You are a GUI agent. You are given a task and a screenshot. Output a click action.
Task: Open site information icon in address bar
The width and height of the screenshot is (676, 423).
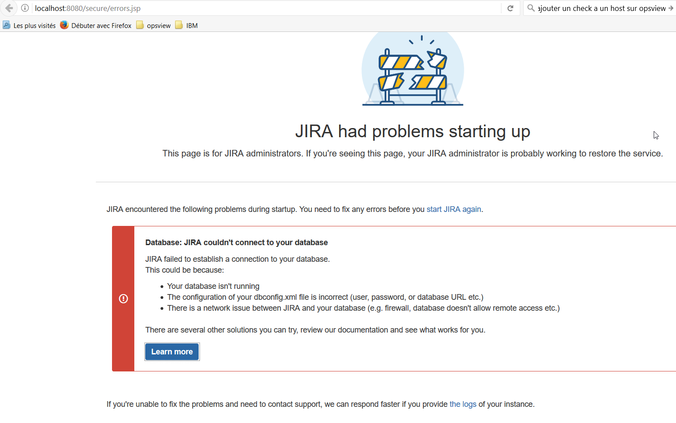[x=25, y=8]
